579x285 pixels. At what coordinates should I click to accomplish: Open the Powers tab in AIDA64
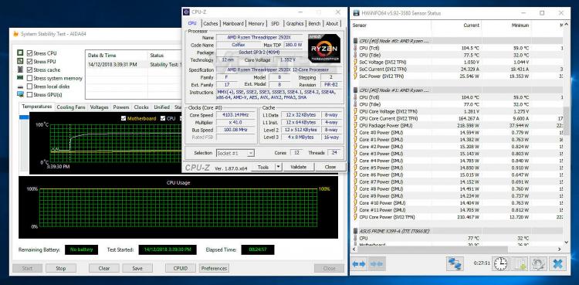[121, 107]
